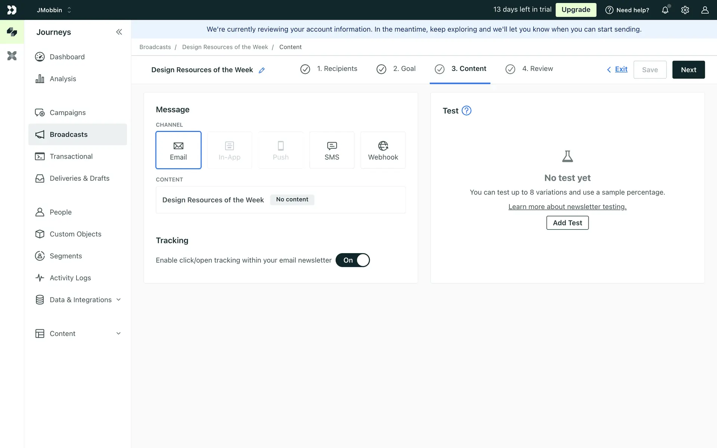Switch to second app icon in left rail
This screenshot has width=717, height=448.
click(12, 56)
